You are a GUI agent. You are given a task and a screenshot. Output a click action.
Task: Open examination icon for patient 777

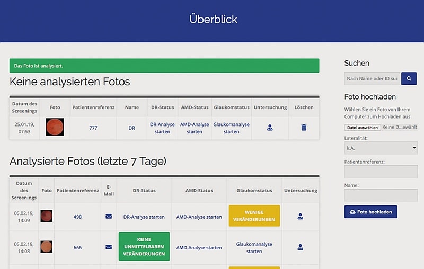click(x=270, y=128)
